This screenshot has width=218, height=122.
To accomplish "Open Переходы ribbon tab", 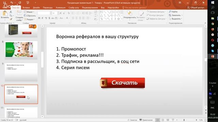I will (x=48, y=7).
